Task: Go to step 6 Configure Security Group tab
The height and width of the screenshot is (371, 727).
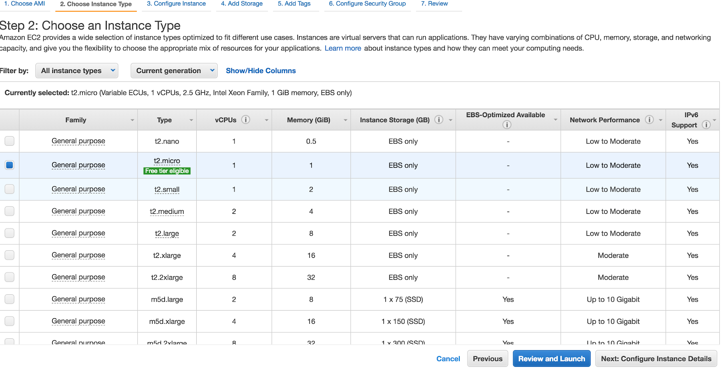Action: click(x=368, y=4)
